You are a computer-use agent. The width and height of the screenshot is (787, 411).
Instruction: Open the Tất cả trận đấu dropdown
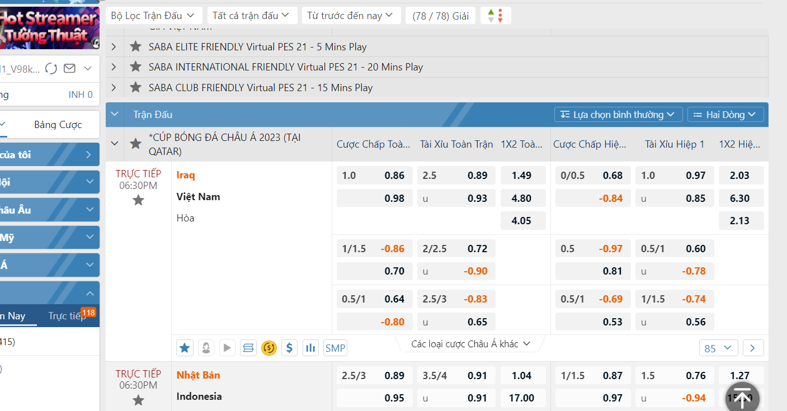(x=252, y=15)
